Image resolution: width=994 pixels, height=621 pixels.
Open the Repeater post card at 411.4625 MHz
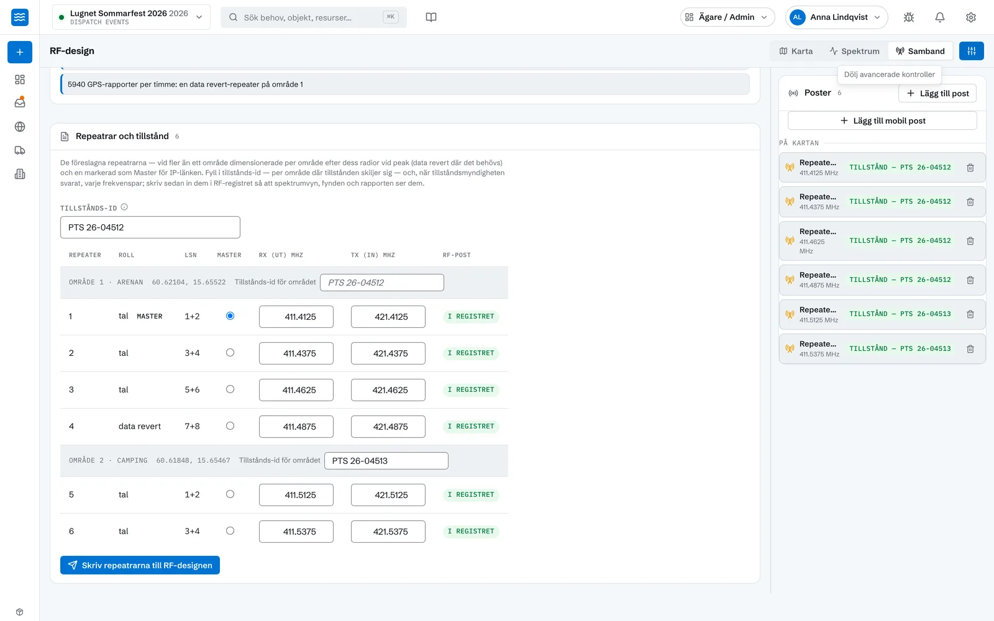(x=882, y=241)
